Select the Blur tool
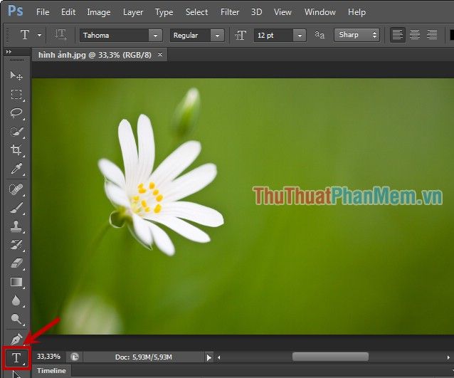454x378 pixels. pyautogui.click(x=16, y=300)
